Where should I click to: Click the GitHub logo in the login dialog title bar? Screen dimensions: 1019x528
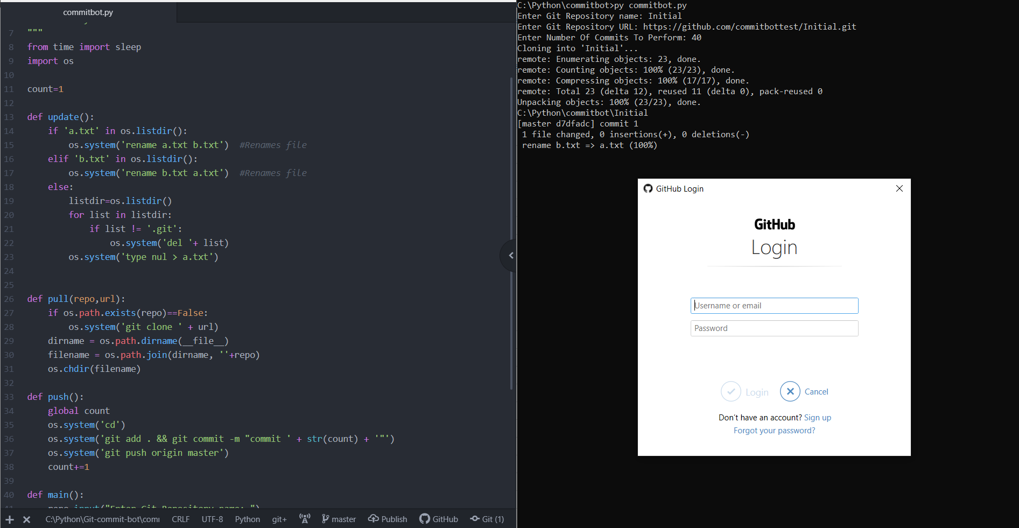point(648,188)
